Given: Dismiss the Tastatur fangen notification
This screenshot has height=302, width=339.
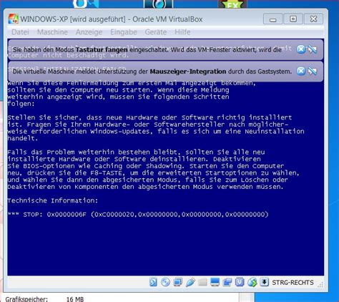Looking at the screenshot, I should pyautogui.click(x=301, y=49).
